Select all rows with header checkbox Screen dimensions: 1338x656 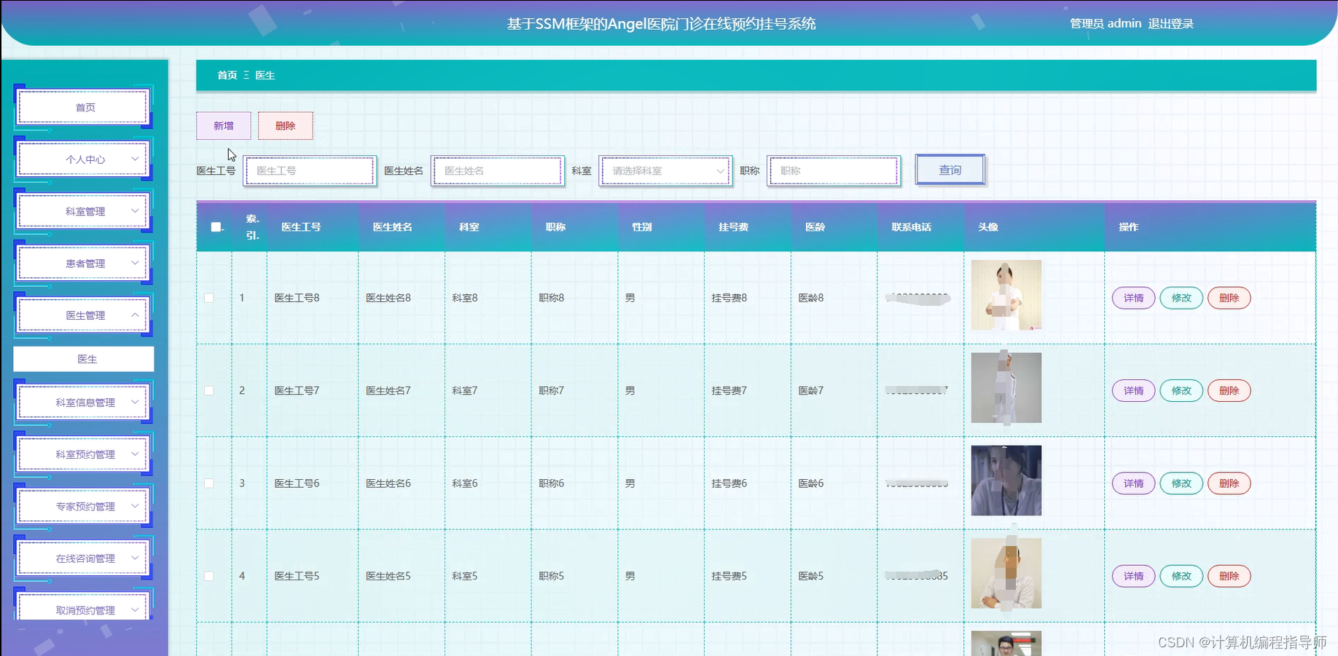click(216, 227)
